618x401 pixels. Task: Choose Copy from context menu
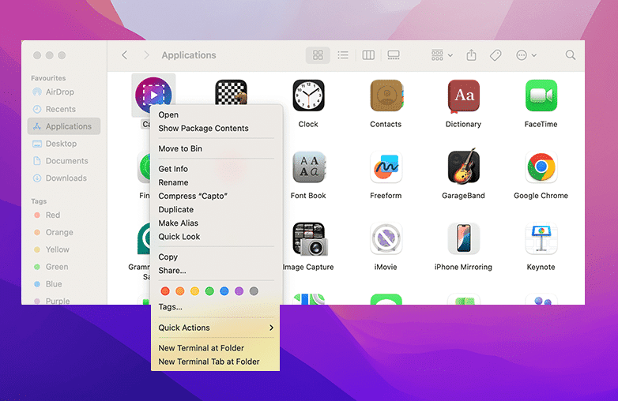[x=216, y=257]
